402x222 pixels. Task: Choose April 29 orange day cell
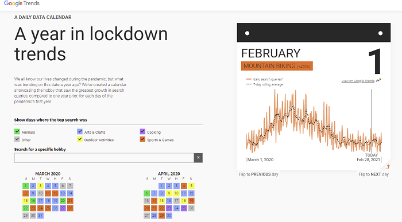(x=161, y=216)
